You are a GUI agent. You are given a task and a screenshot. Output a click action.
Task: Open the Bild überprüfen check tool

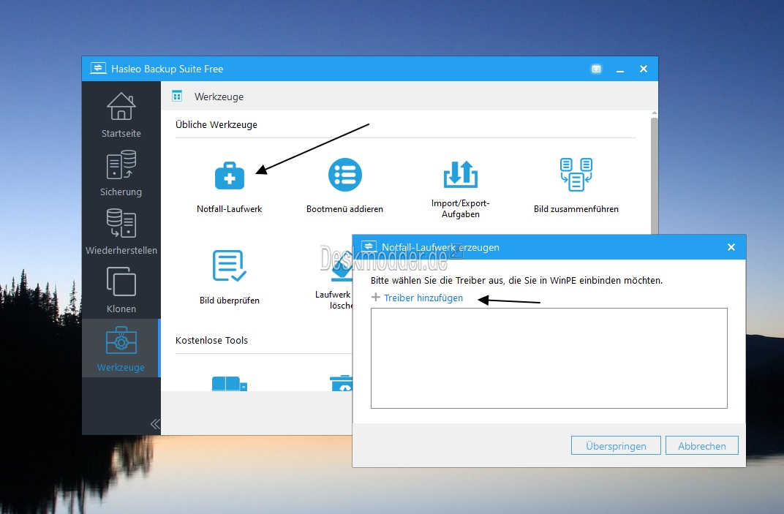(x=230, y=278)
